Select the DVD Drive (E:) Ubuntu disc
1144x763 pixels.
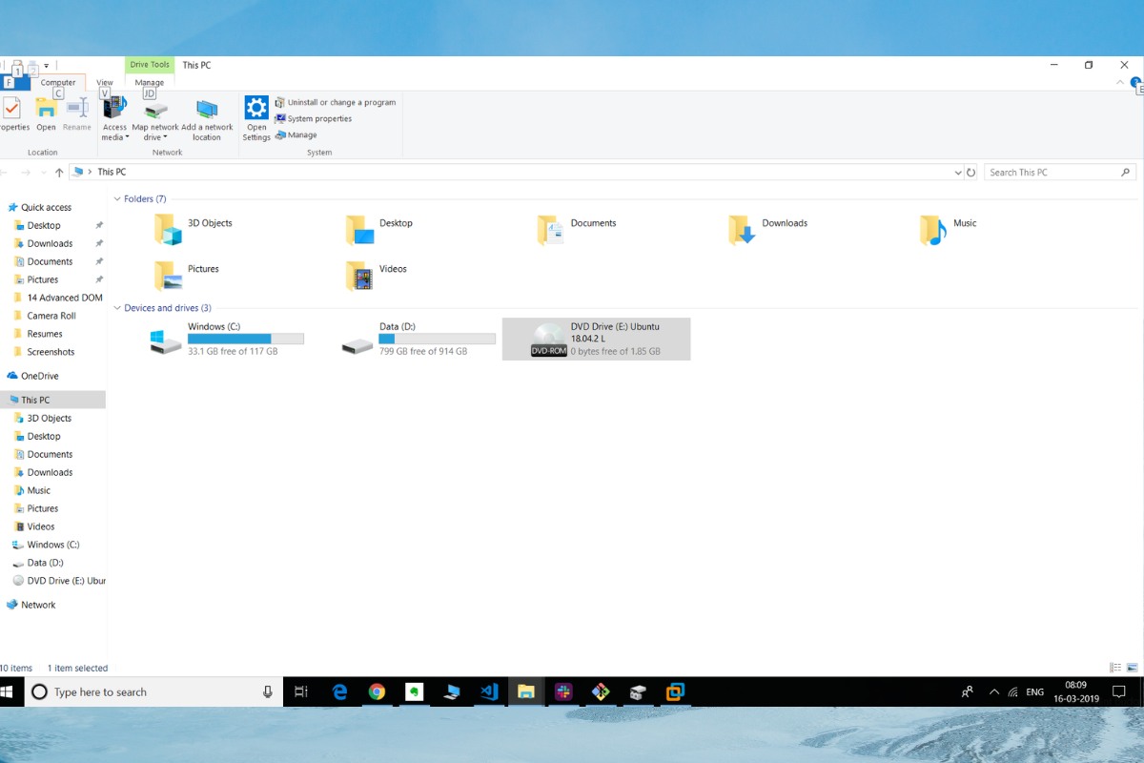(x=548, y=340)
